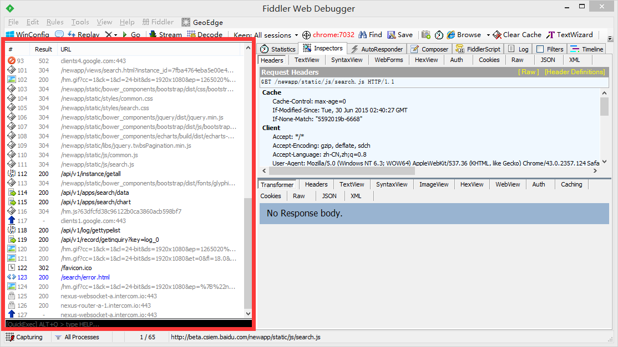Select the response Transformer tab
This screenshot has height=347, width=618.
[x=277, y=185]
